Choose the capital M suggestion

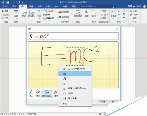75,79
